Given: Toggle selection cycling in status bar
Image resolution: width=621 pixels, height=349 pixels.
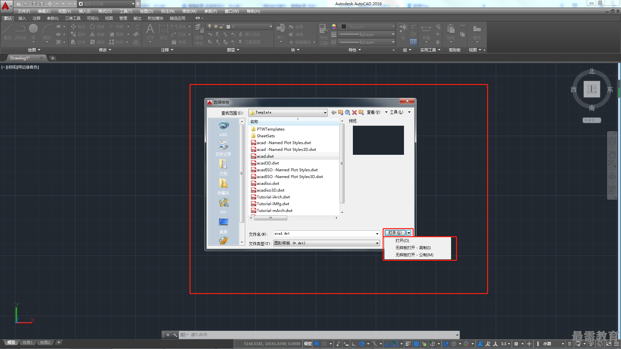Looking at the screenshot, I should (x=424, y=344).
